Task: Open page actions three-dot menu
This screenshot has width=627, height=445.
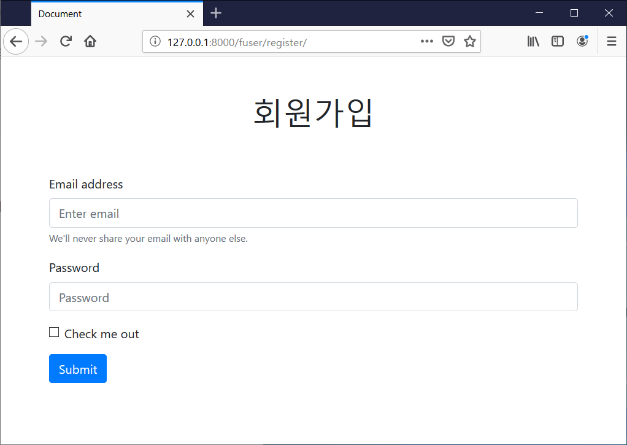Action: (426, 41)
